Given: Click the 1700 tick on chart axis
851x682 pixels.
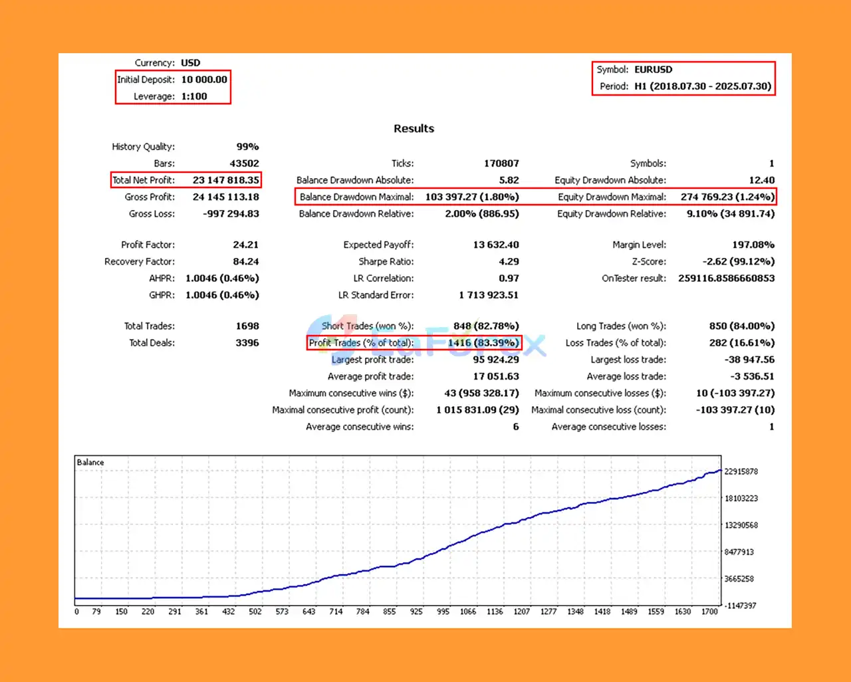Looking at the screenshot, I should tap(709, 612).
